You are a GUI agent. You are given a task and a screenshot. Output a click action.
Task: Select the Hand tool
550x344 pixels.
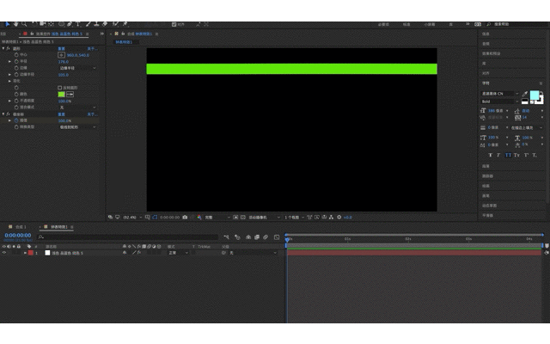pyautogui.click(x=15, y=24)
